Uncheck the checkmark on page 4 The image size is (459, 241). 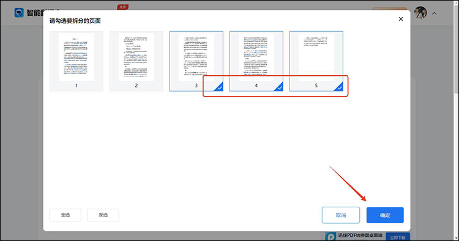click(x=279, y=87)
